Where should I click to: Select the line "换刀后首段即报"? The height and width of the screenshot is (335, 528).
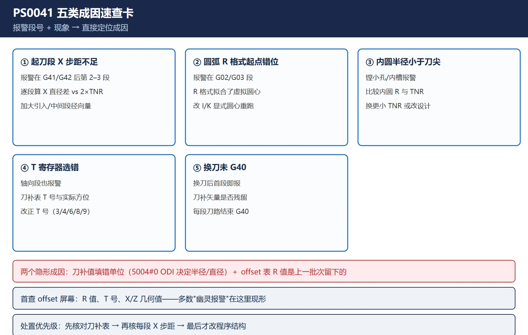tap(217, 183)
